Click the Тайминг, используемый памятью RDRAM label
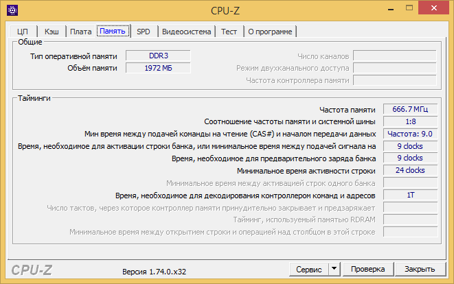454x284 pixels. point(304,220)
